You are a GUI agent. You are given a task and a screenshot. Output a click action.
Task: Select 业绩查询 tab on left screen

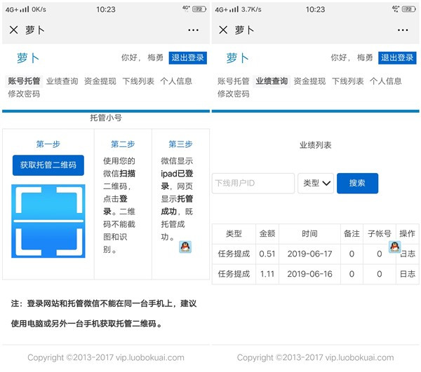(x=62, y=81)
